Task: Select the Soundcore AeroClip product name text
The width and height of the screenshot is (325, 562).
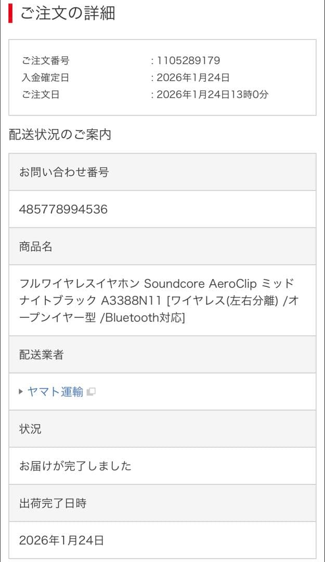Action: [151, 303]
